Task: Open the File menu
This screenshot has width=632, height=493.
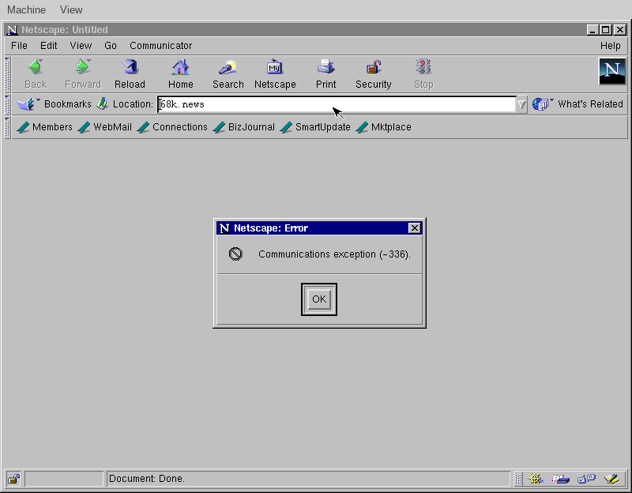Action: tap(19, 46)
